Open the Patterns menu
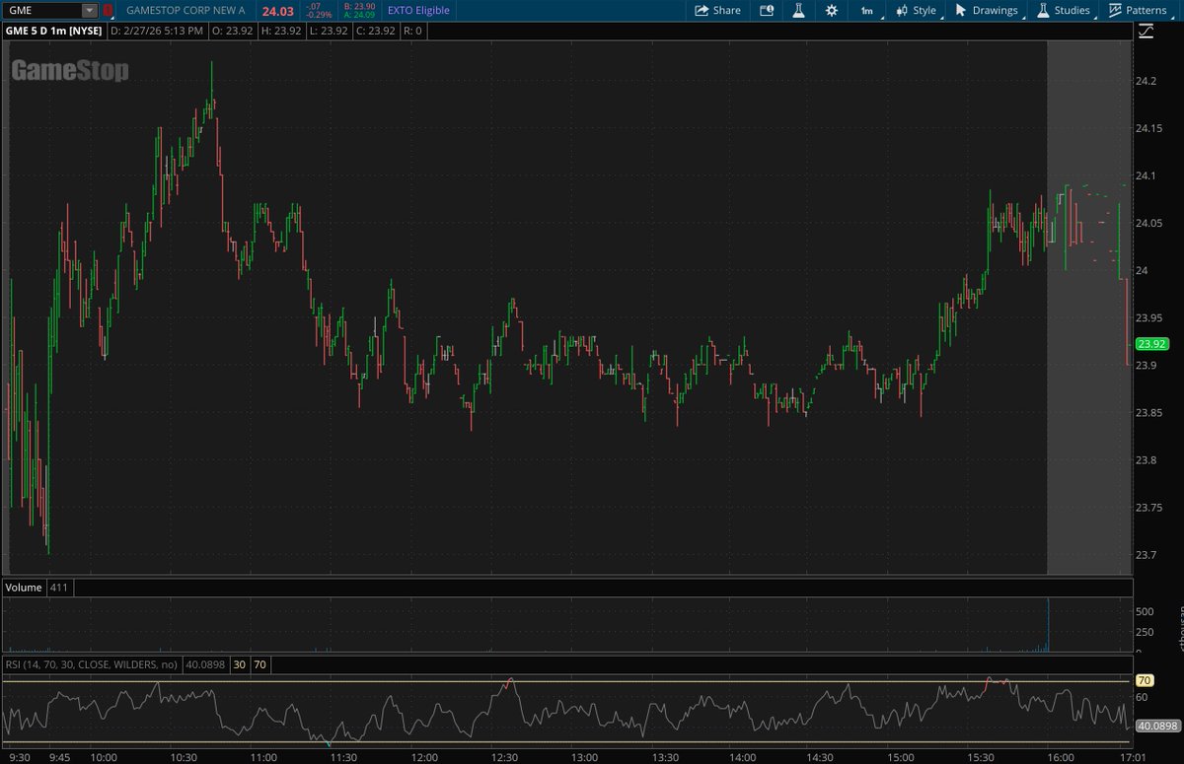Image resolution: width=1184 pixels, height=764 pixels. point(1138,10)
